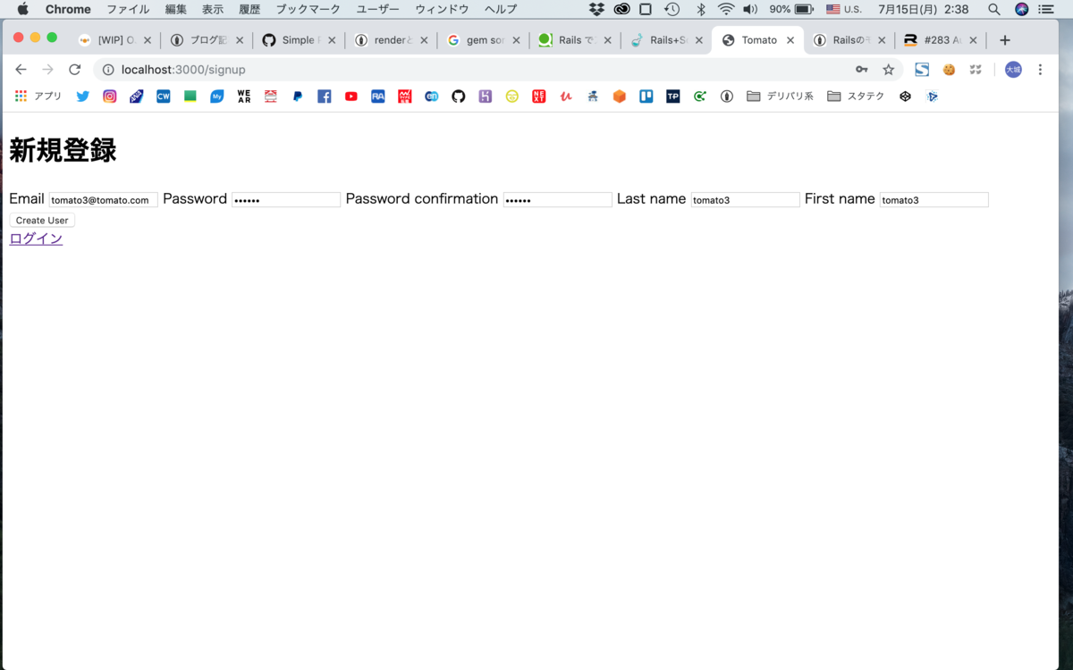This screenshot has height=670, width=1073.
Task: Open the Facebook bookmark
Action: (x=324, y=96)
